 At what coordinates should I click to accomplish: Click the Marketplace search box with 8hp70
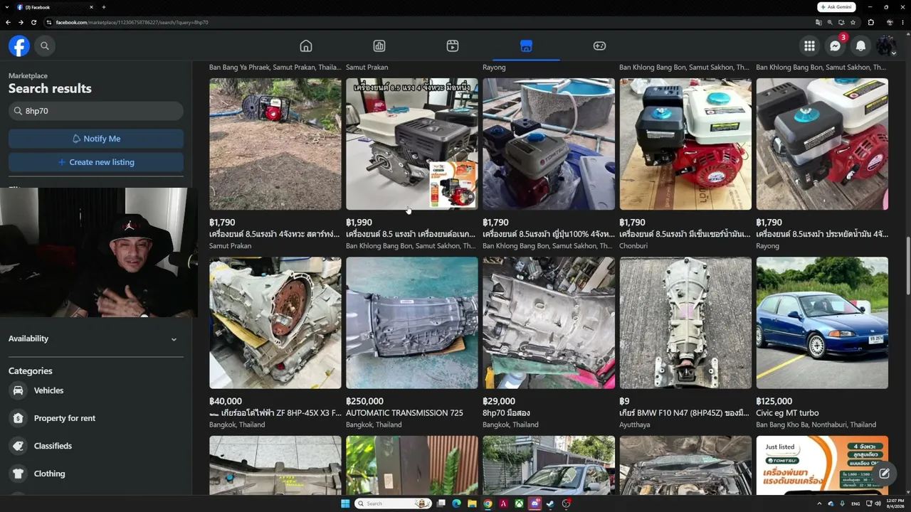click(x=96, y=111)
